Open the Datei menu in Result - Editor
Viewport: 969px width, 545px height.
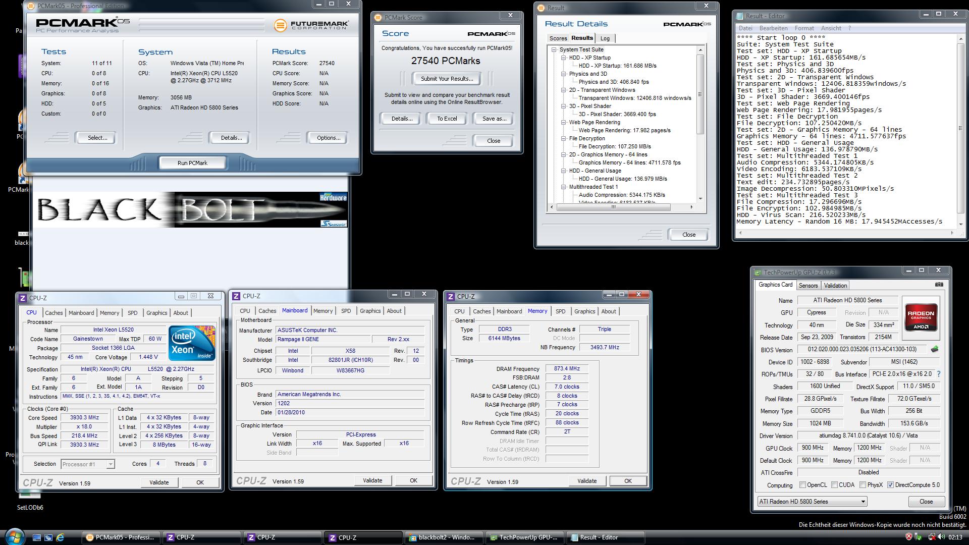(745, 28)
